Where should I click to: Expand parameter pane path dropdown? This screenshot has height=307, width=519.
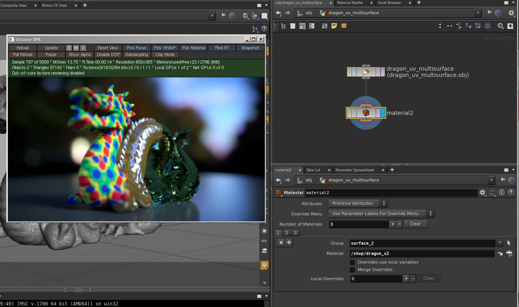coord(491,180)
